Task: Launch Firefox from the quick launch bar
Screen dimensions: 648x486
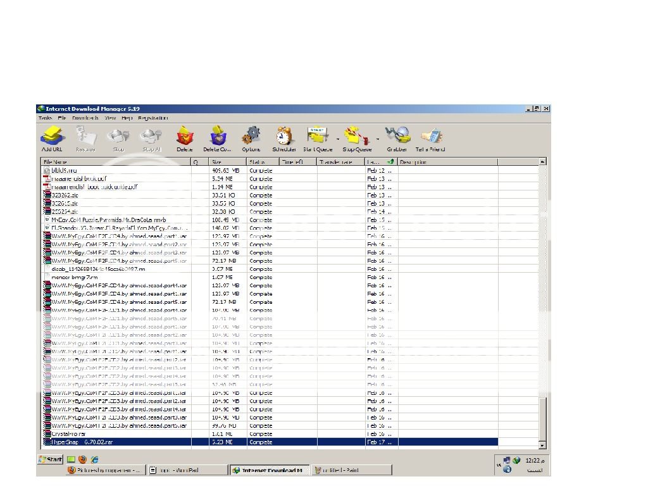Action: click(82, 459)
